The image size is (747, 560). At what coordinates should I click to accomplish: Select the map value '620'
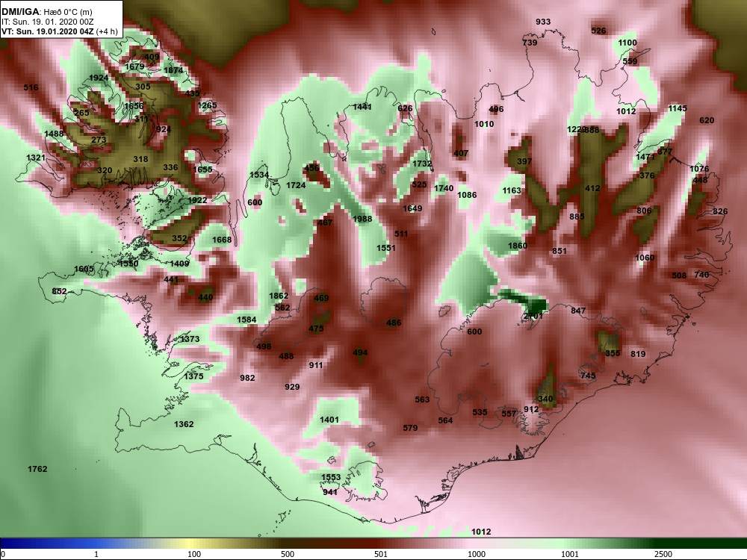[x=707, y=120]
